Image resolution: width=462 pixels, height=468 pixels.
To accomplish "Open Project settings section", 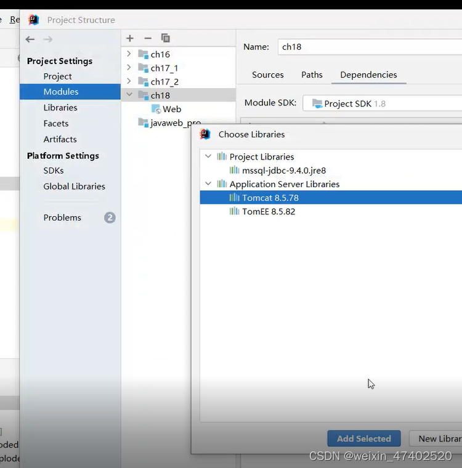I will click(x=58, y=76).
